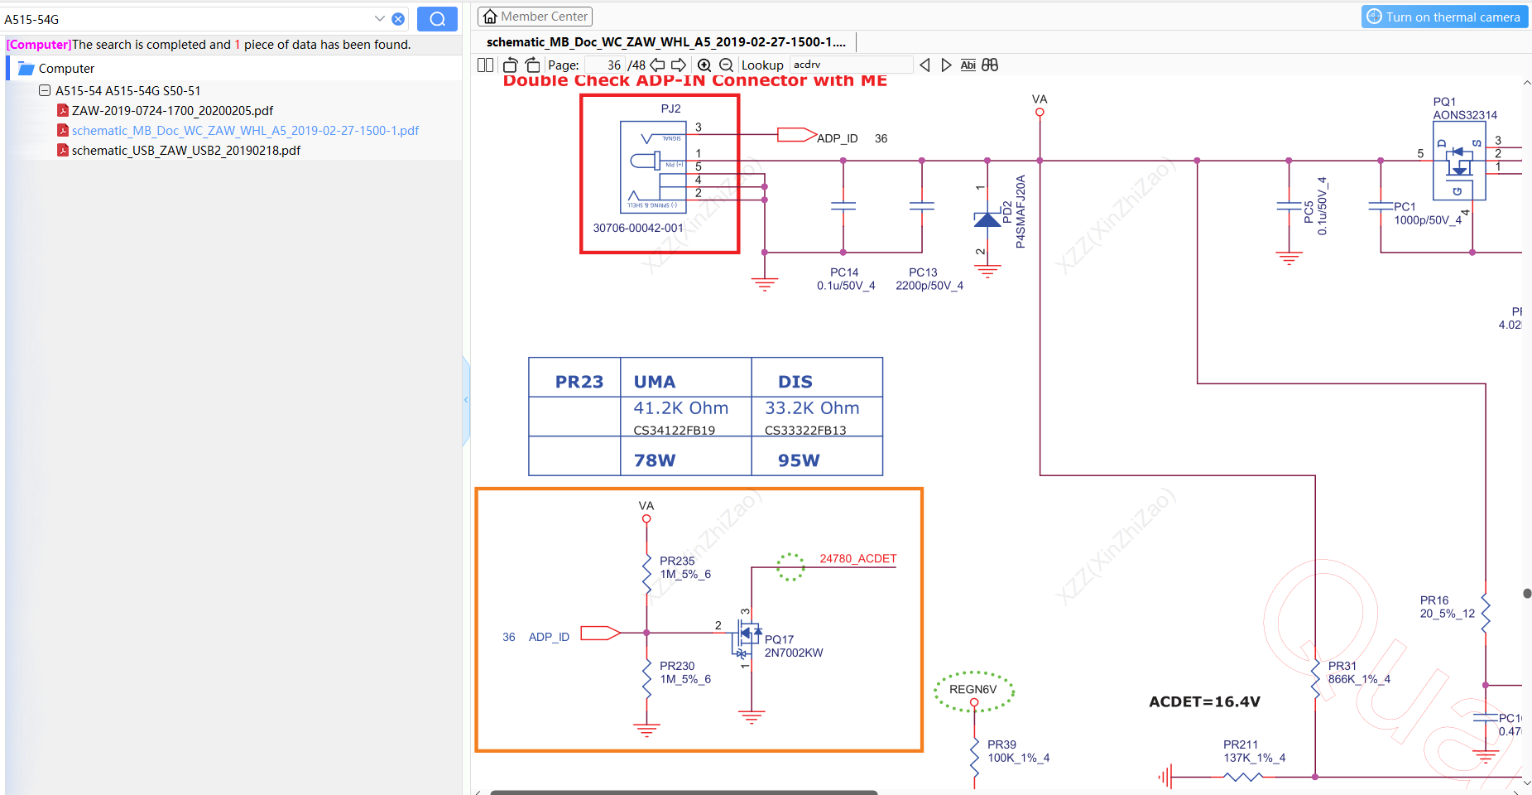Viewport: 1532px width, 795px height.
Task: Open ZAW-2019-0724-1700_20200205.pdf
Action: click(x=172, y=111)
